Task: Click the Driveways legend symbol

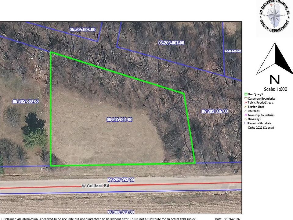Action: [x=246, y=119]
